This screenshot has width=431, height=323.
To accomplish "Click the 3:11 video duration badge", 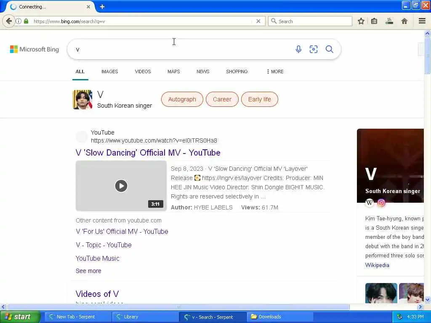I will [x=155, y=204].
